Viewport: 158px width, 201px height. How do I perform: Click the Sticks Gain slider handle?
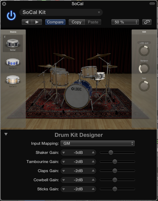click(115, 189)
